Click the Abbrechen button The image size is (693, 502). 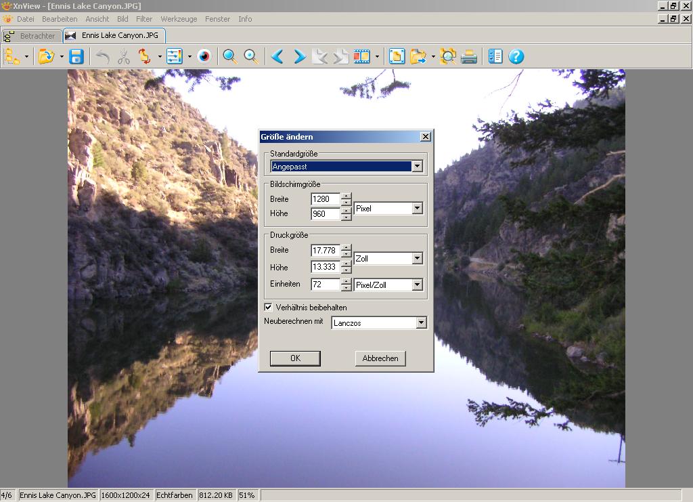(380, 358)
